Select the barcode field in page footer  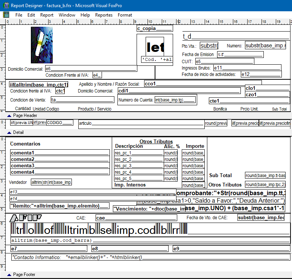(x=151, y=230)
